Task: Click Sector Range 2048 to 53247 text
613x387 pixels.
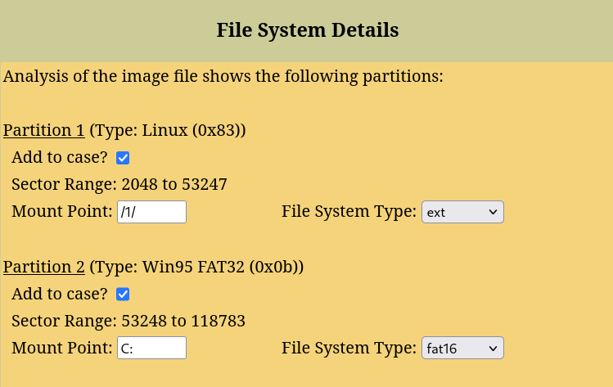Action: 119,184
